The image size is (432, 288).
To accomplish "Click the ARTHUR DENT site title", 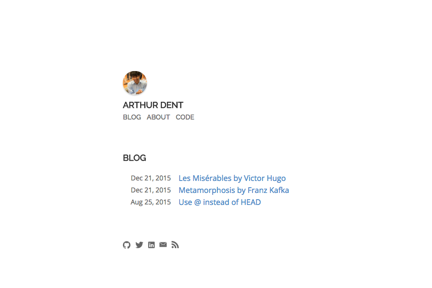I will coord(153,105).
